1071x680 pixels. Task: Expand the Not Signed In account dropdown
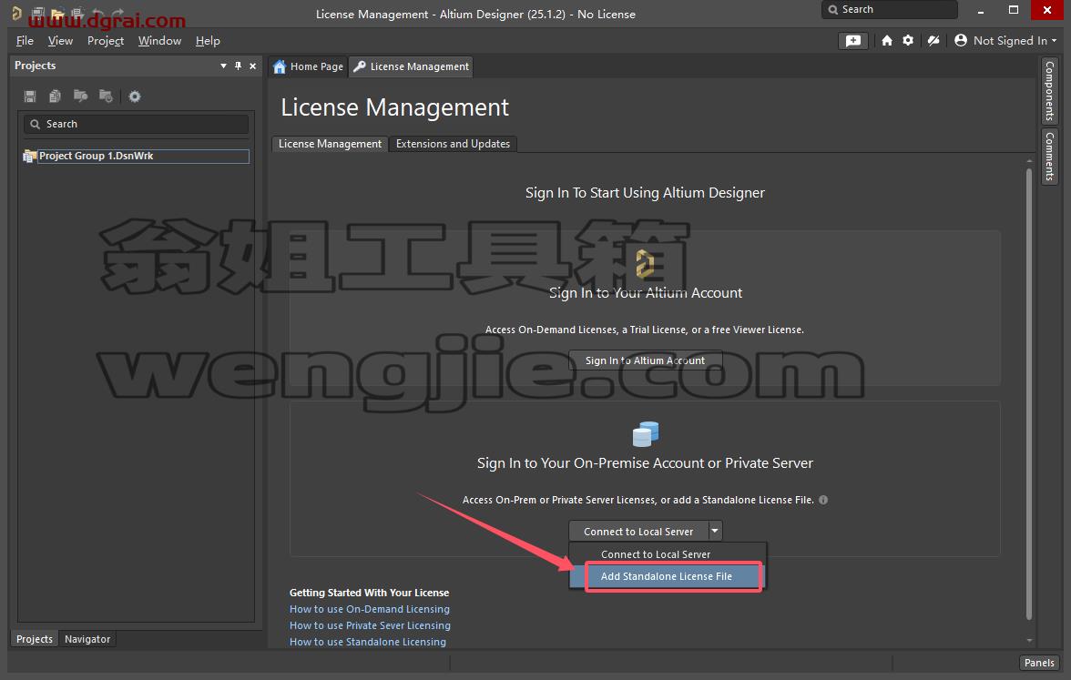tap(1054, 41)
